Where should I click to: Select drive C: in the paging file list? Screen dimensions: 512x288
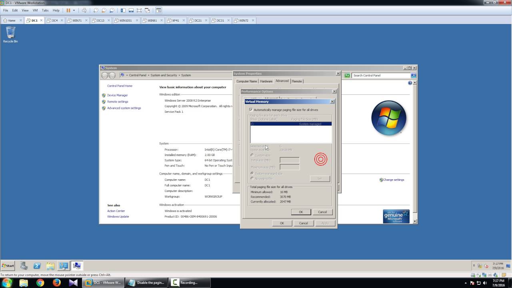click(x=291, y=124)
